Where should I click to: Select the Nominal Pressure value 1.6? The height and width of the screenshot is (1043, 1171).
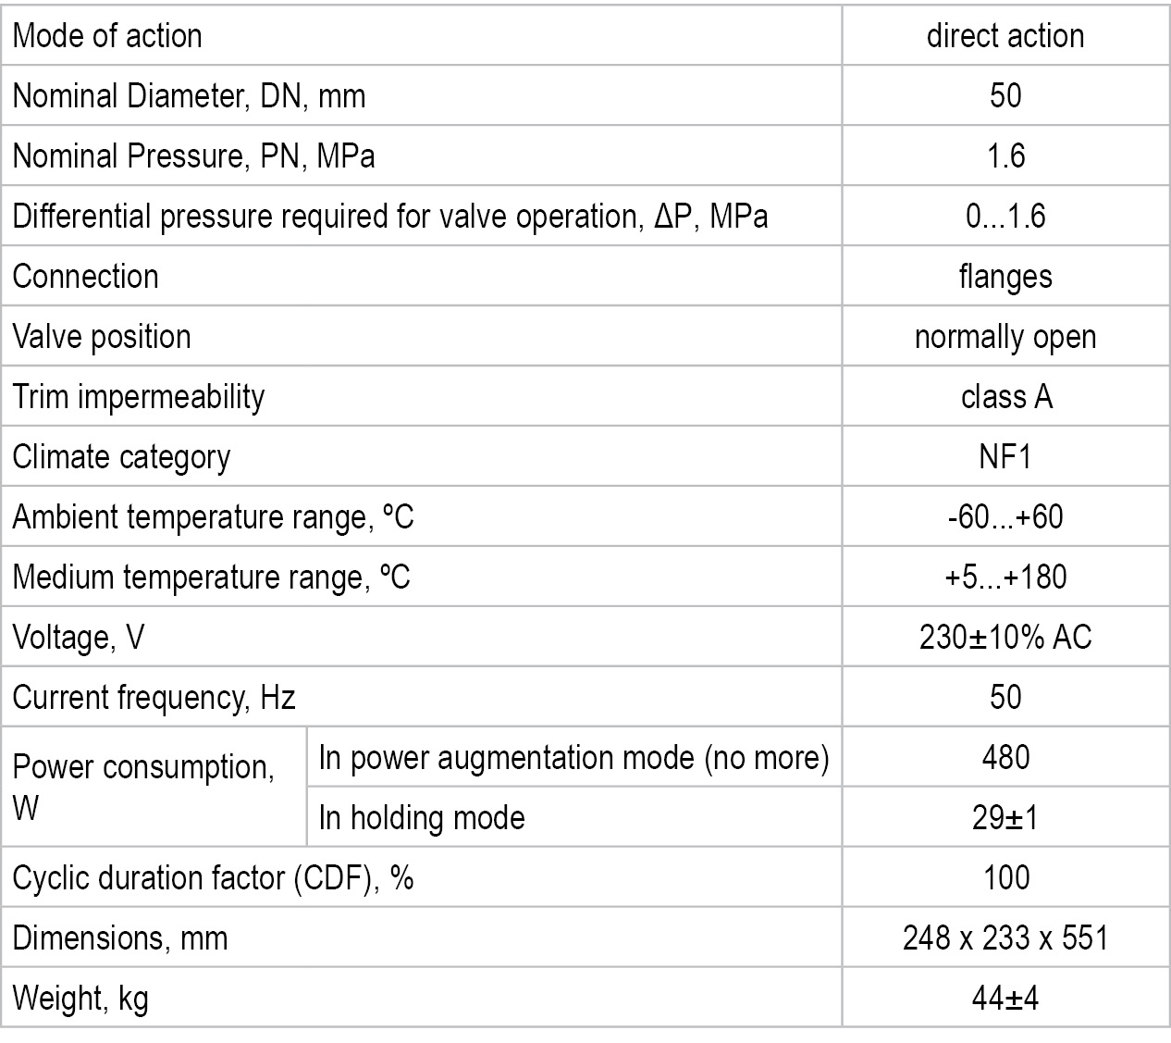pyautogui.click(x=1005, y=155)
